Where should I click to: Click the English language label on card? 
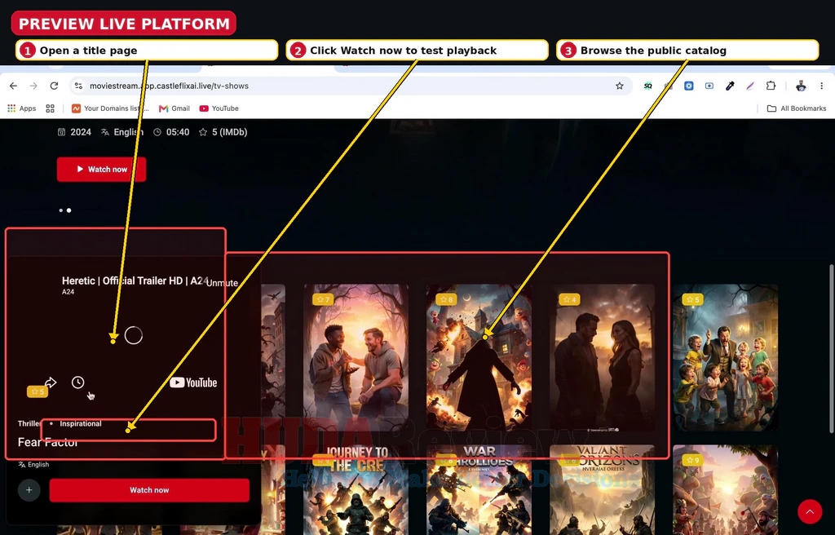click(33, 465)
